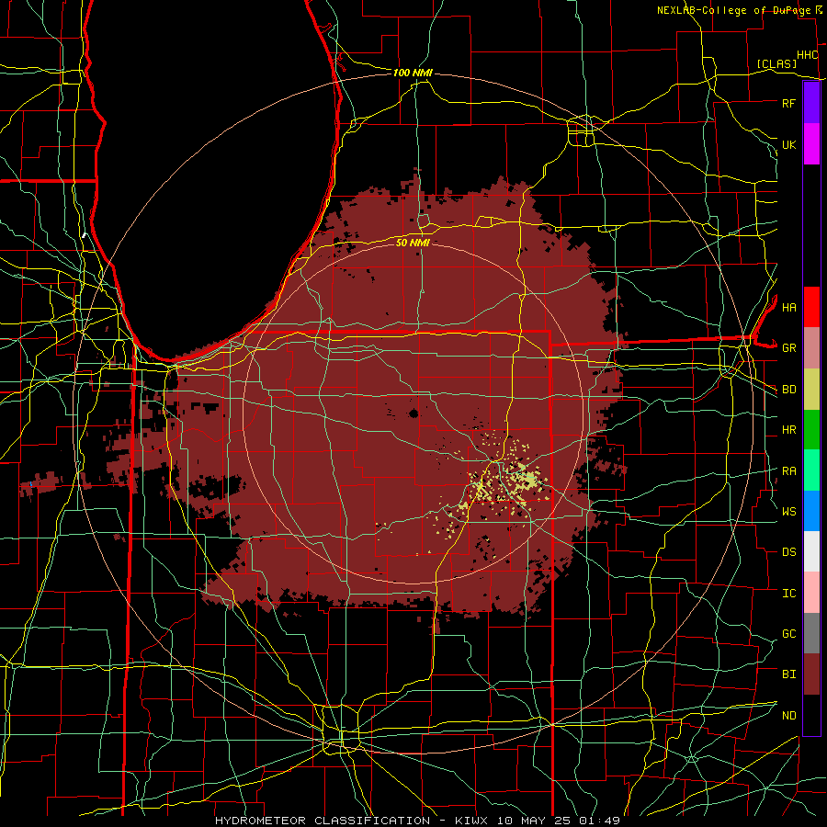Click the GR pink legend color swatch
This screenshot has height=827, width=827.
tap(811, 348)
